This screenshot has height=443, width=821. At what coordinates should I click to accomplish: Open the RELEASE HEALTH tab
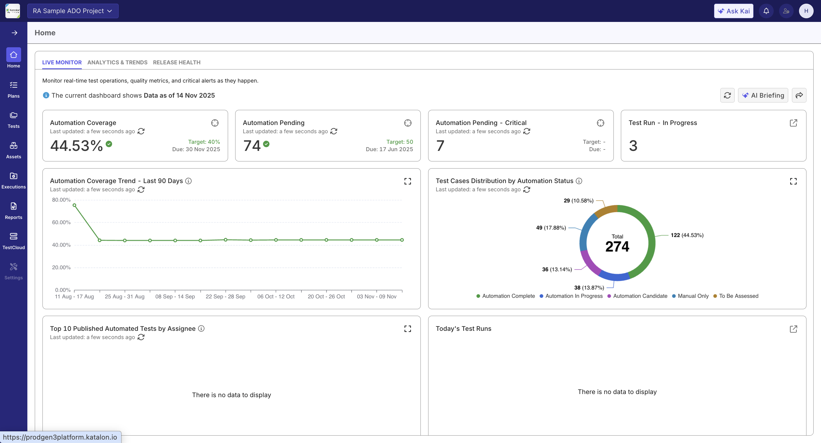click(x=176, y=62)
